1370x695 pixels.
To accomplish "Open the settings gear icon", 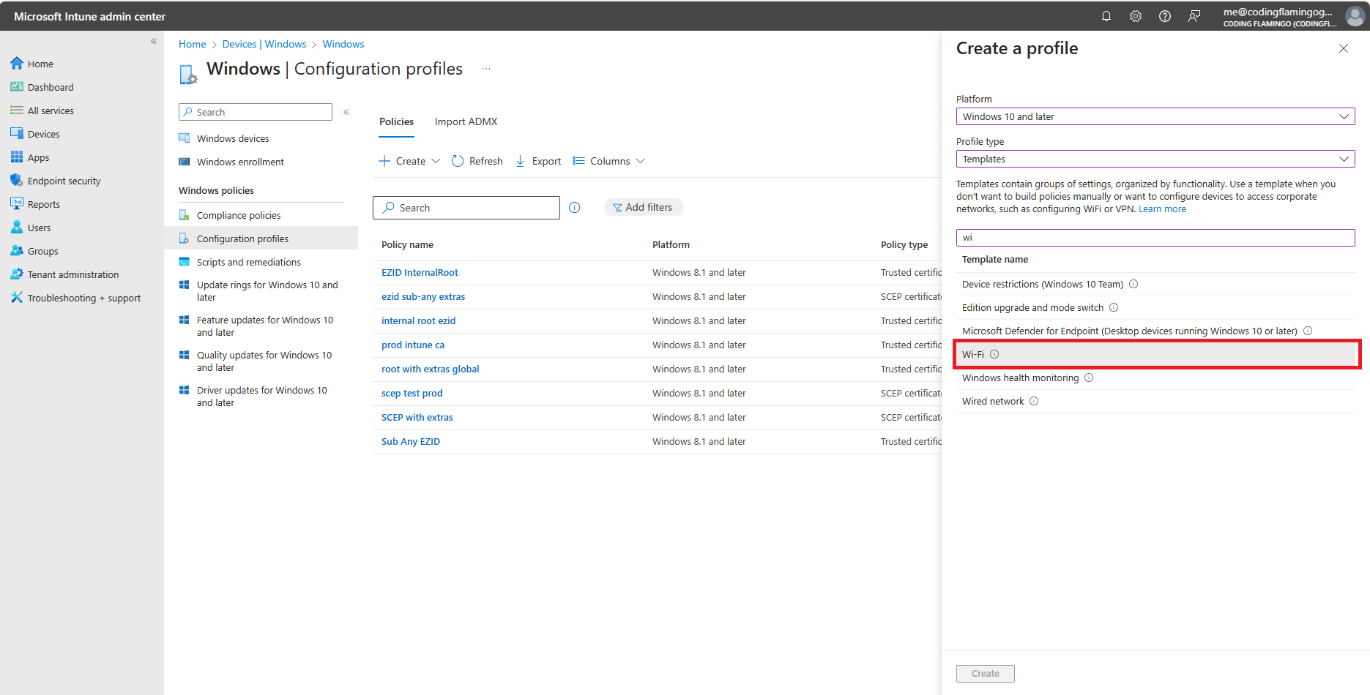I will pos(1135,16).
